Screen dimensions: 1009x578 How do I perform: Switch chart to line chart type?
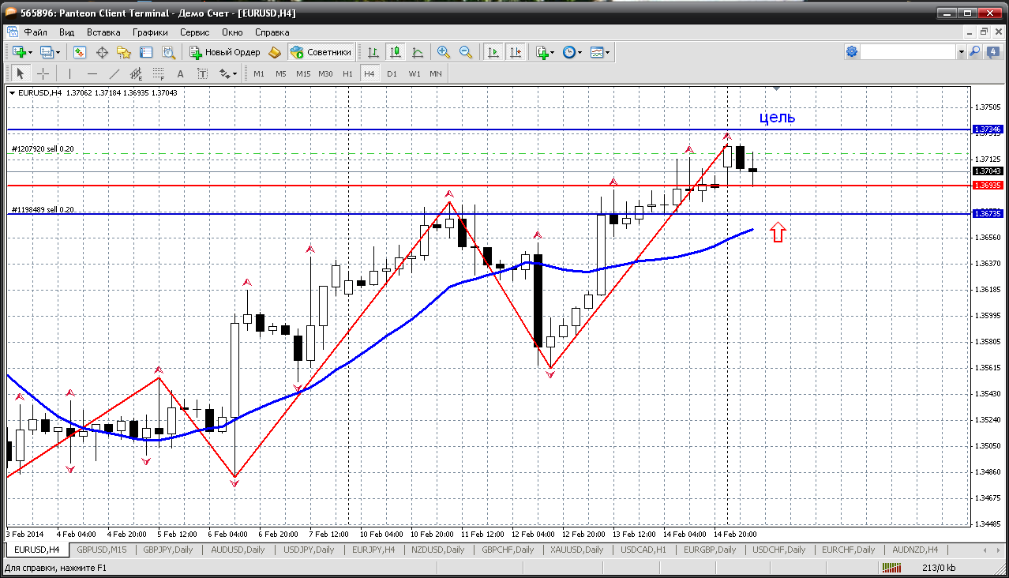click(x=418, y=52)
